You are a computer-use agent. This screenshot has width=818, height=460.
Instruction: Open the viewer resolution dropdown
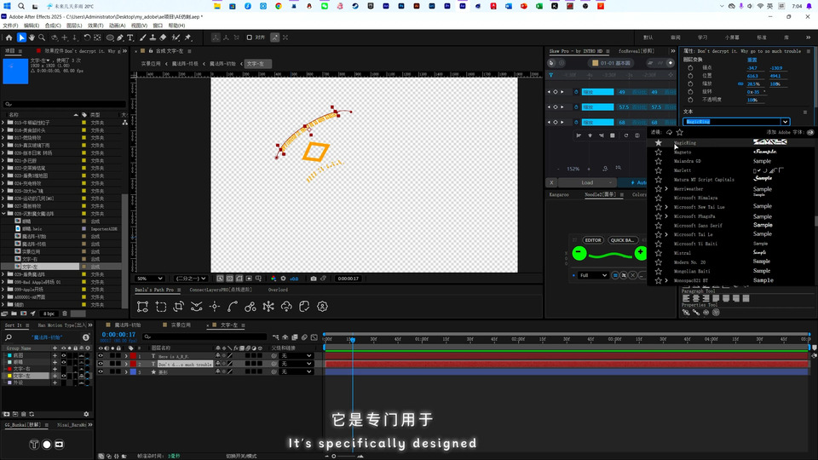190,279
